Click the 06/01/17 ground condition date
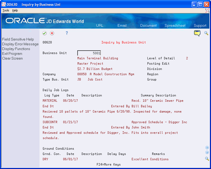This screenshot has width=211, height=169. coord(70,159)
